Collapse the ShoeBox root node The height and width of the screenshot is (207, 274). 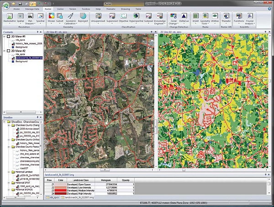point(5,122)
